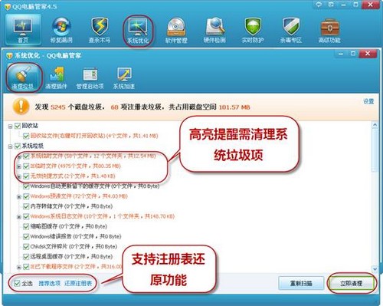Select Chkdsk文件碎片 row text
Image resolution: width=383 pixels, height=306 pixels.
[74, 247]
